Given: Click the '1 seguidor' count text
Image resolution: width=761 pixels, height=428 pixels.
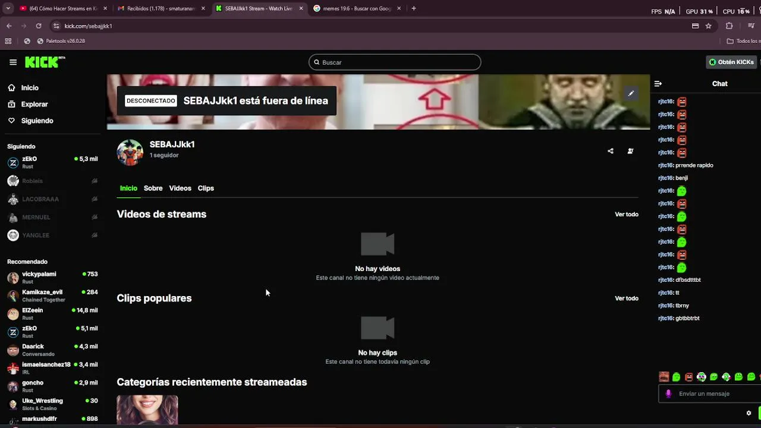Looking at the screenshot, I should click(164, 155).
